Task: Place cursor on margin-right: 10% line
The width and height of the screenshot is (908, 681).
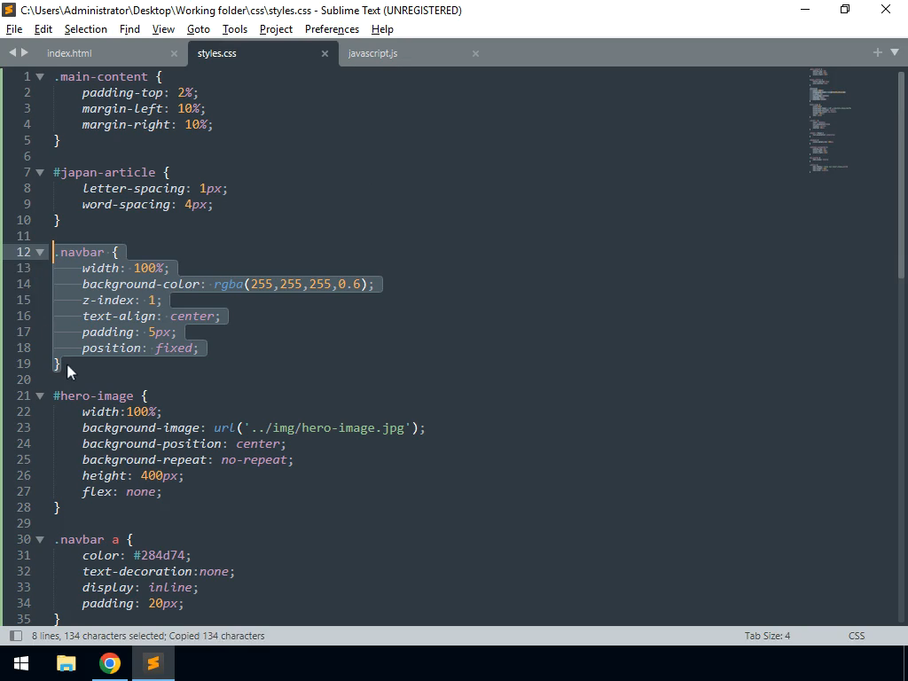Action: pos(147,124)
